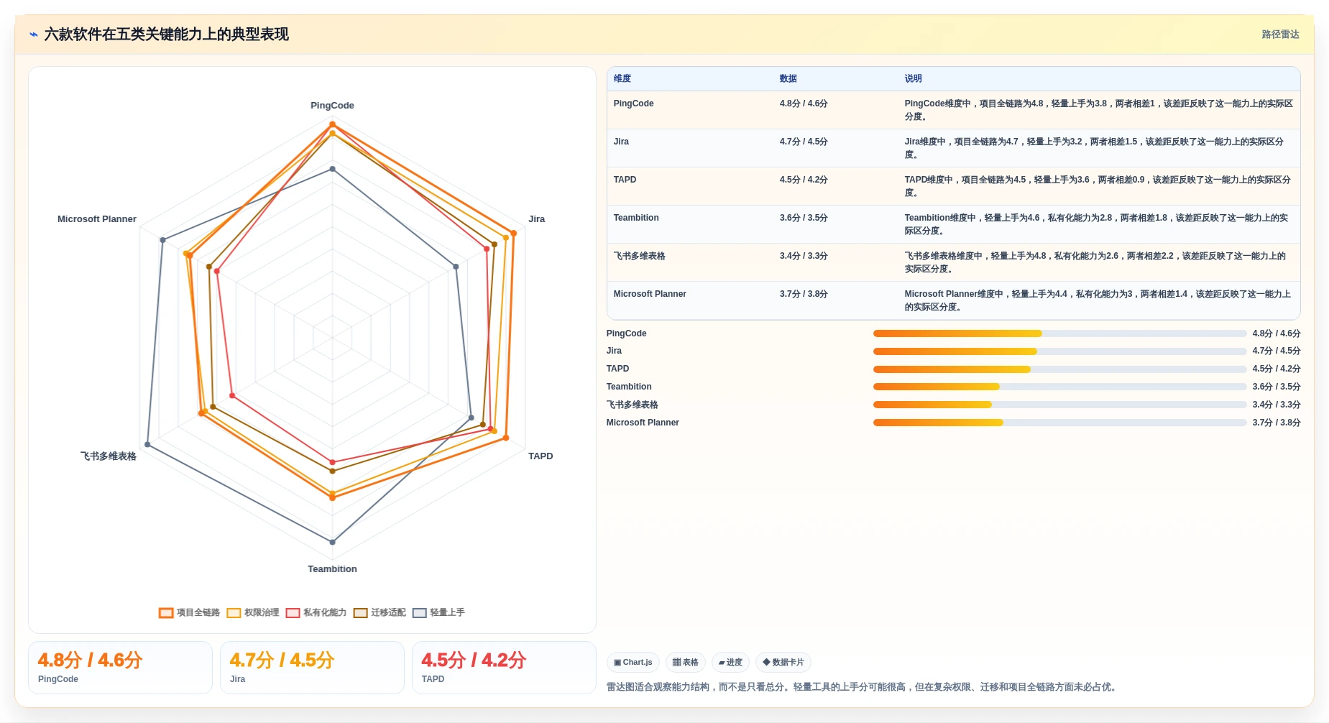
Task: Click the 3.4分 / 3.3分 table cell
Action: [804, 256]
